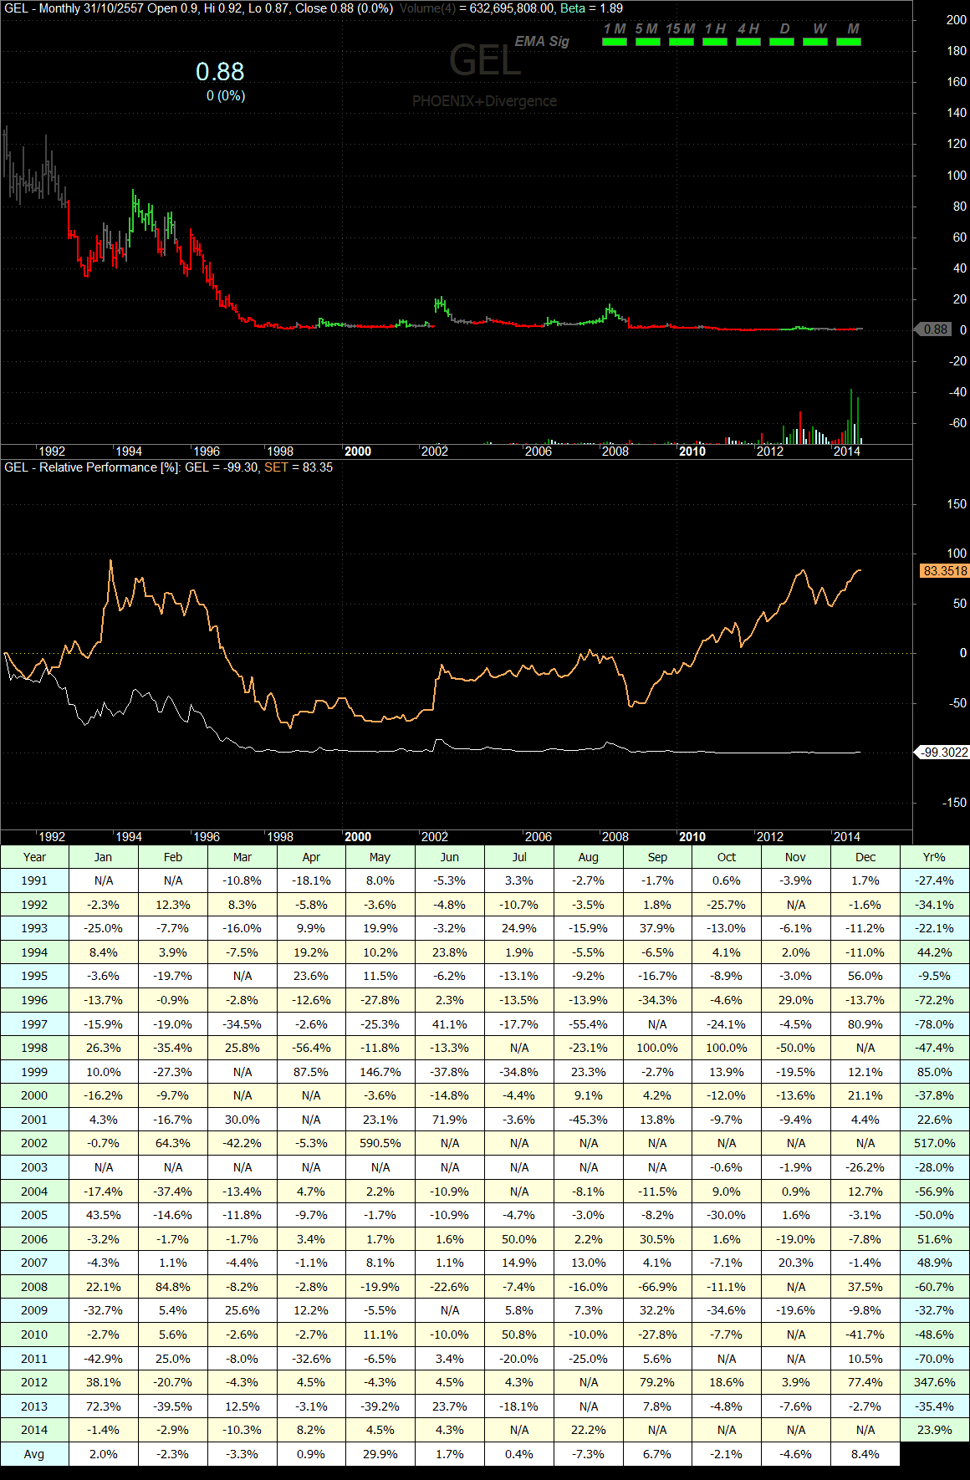Click the 2000 year label on price chart axis
970x1480 pixels.
[358, 452]
